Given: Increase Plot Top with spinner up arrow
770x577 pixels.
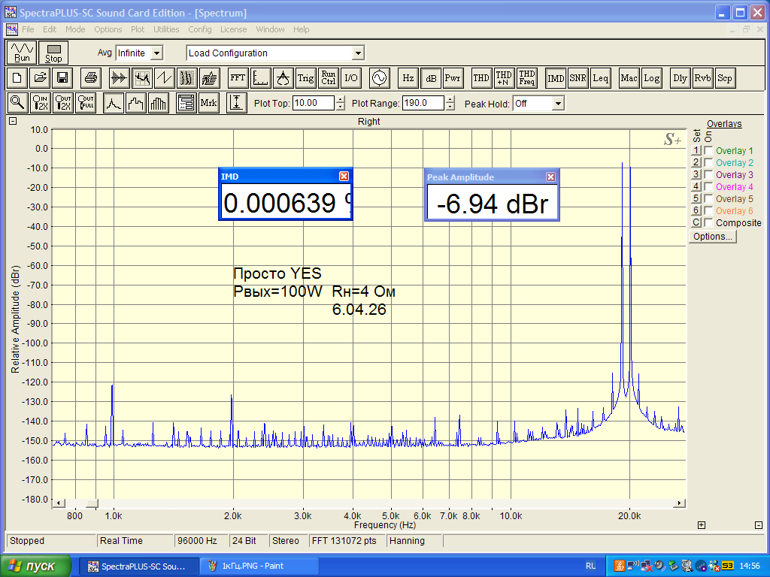Looking at the screenshot, I should pyautogui.click(x=341, y=100).
